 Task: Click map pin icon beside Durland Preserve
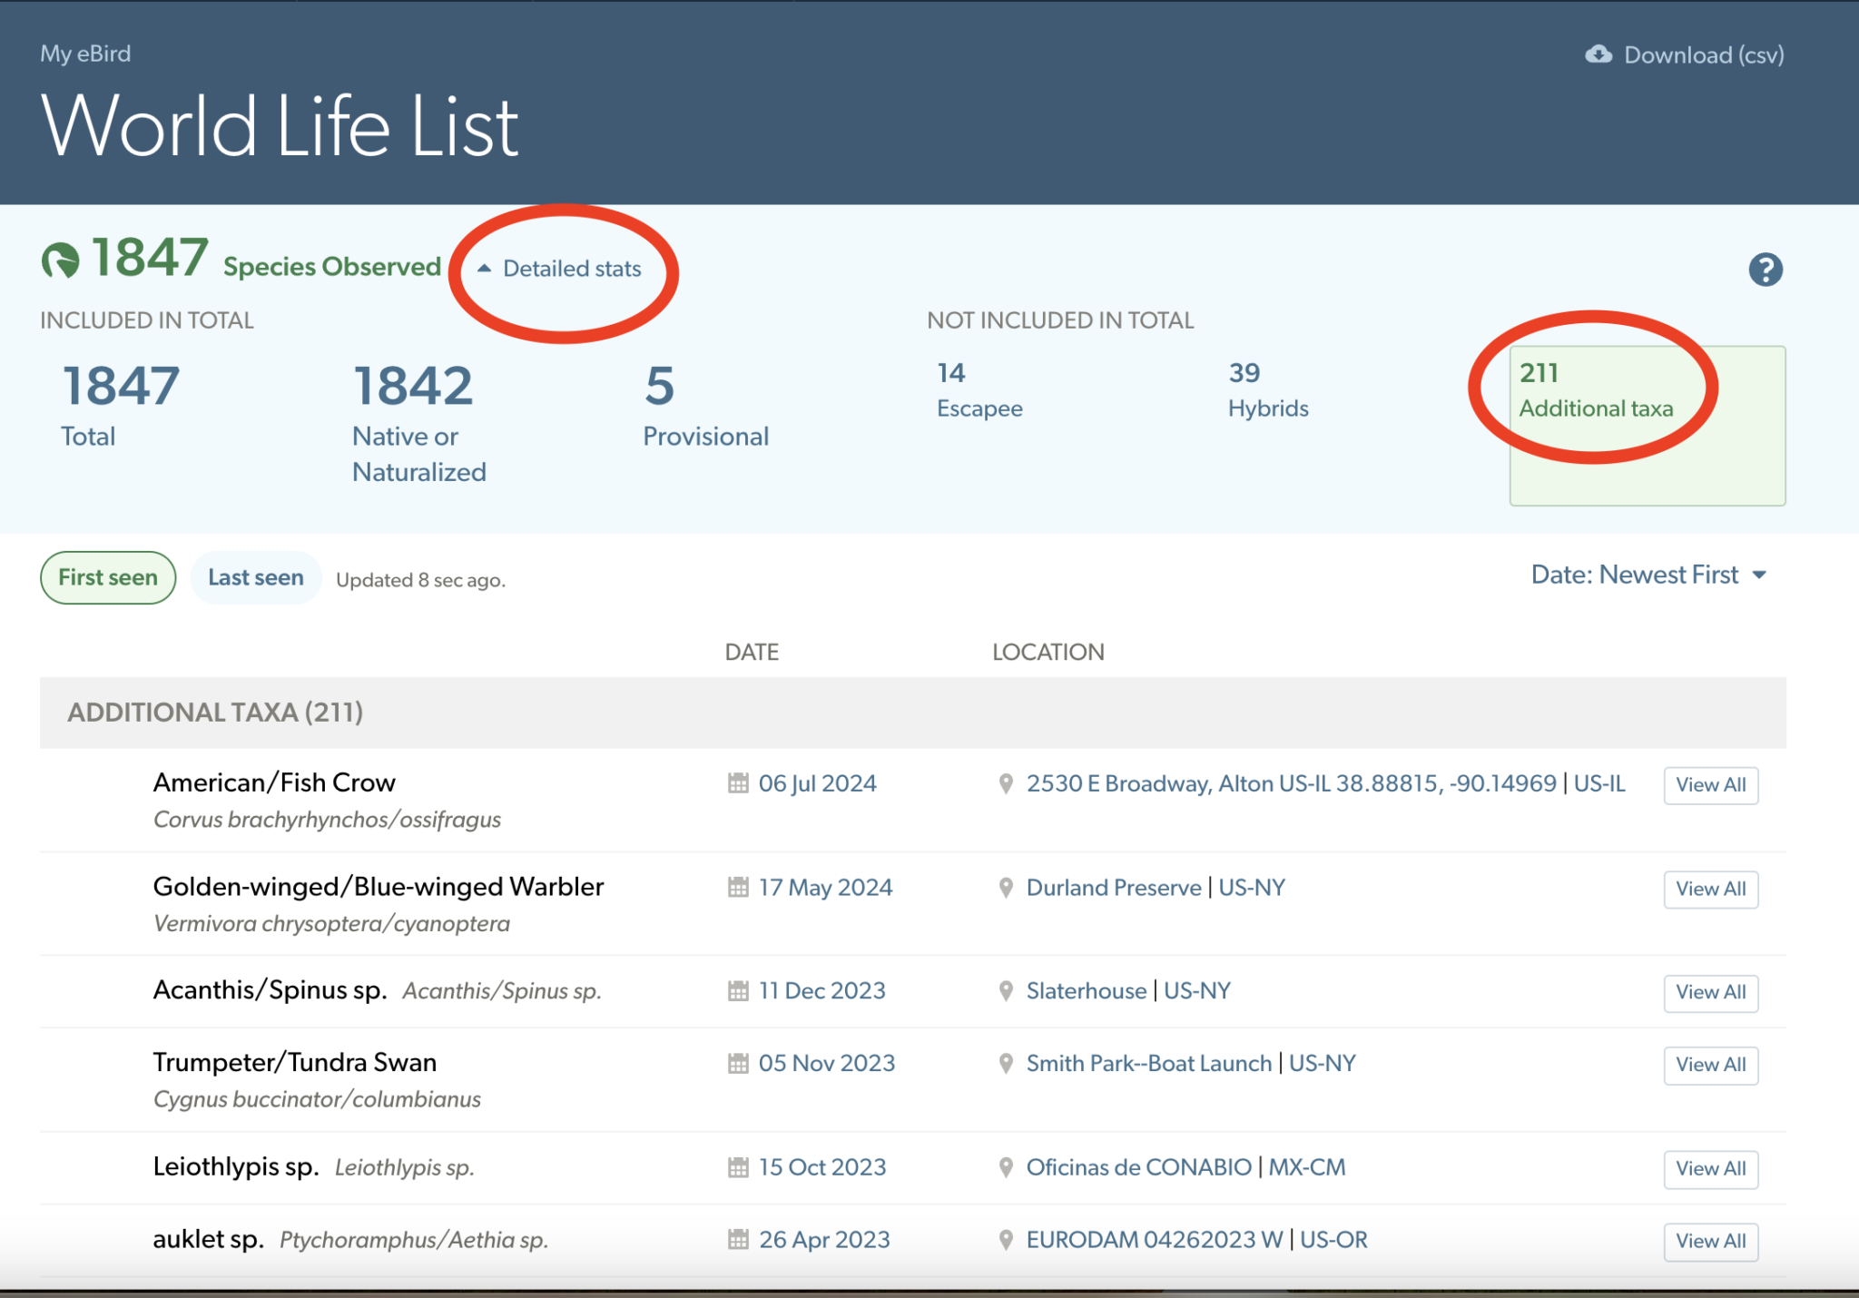pyautogui.click(x=1006, y=888)
